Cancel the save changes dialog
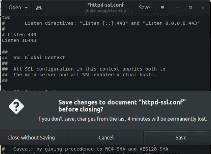The height and width of the screenshot is (154, 211). point(106,138)
